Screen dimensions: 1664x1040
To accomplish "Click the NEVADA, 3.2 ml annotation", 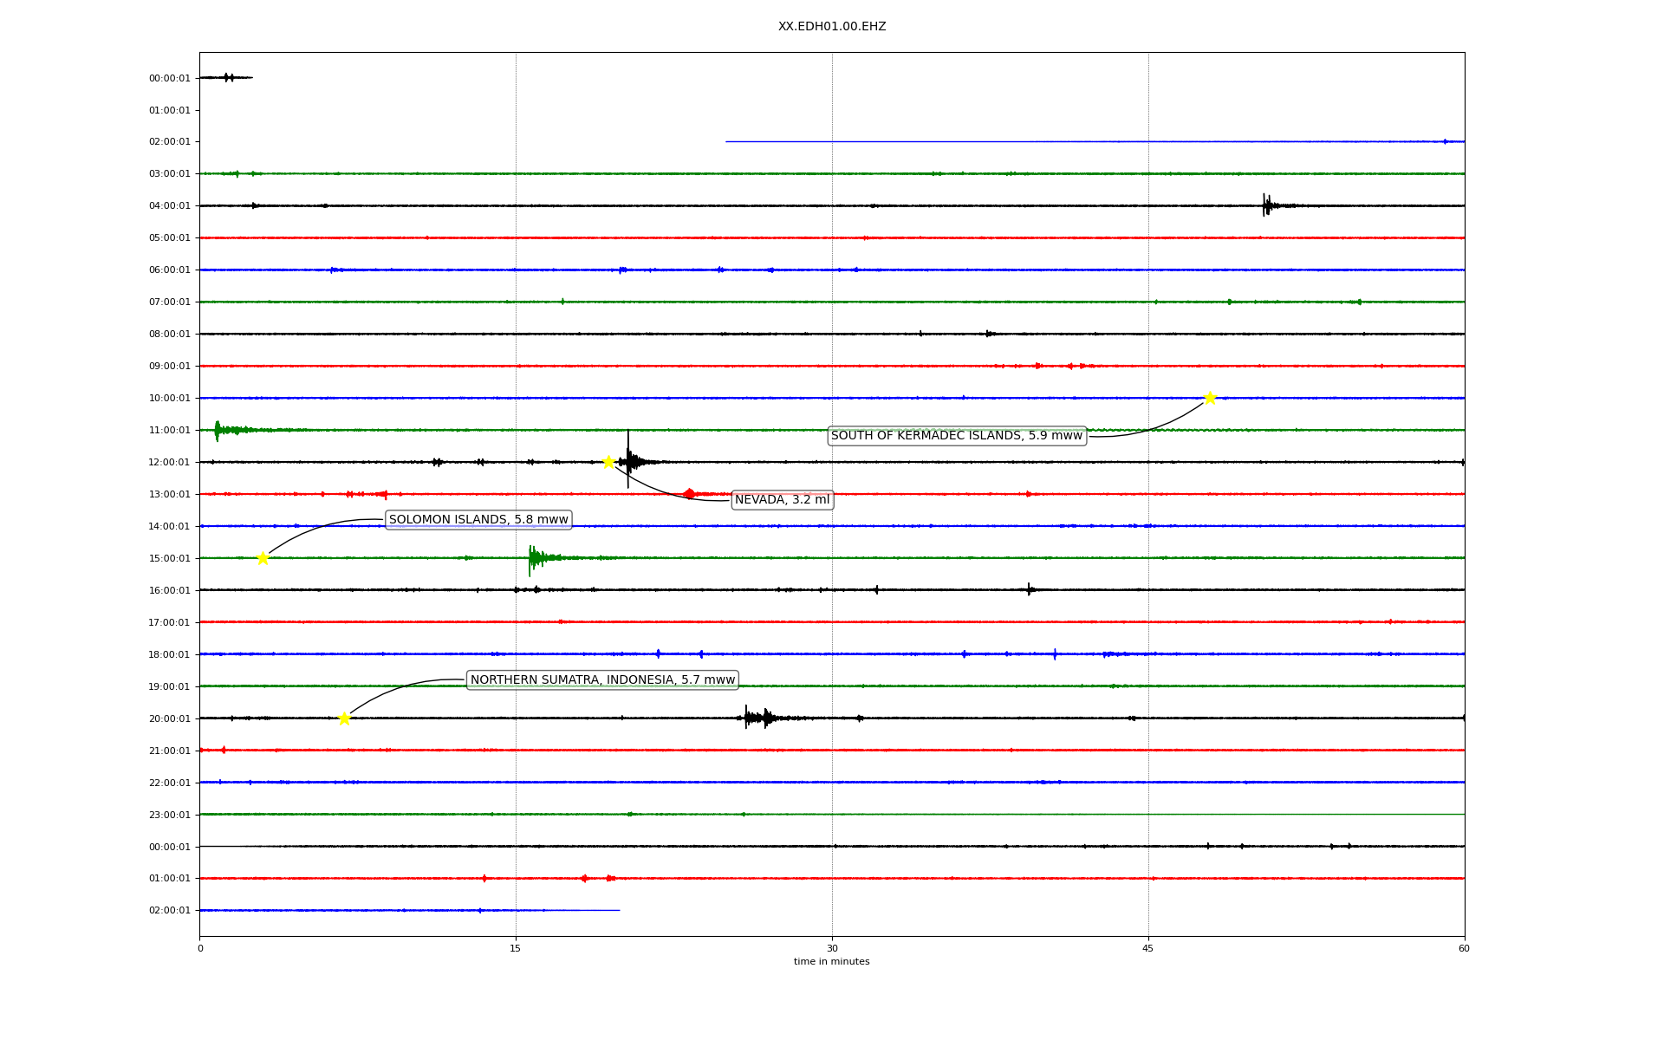I will [782, 500].
